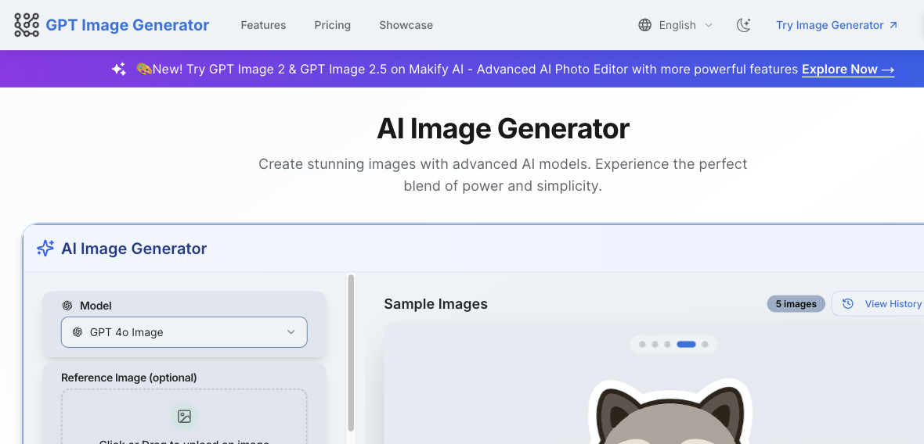The width and height of the screenshot is (924, 444).
Task: Open View History
Action: pos(878,304)
